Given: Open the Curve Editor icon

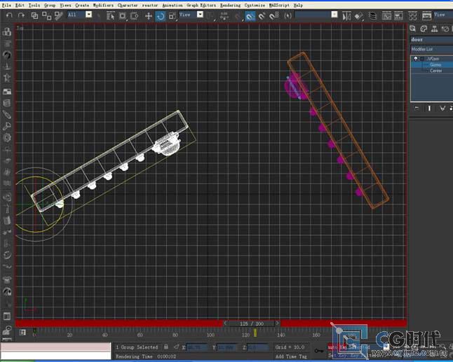Looking at the screenshot, I should (x=386, y=16).
